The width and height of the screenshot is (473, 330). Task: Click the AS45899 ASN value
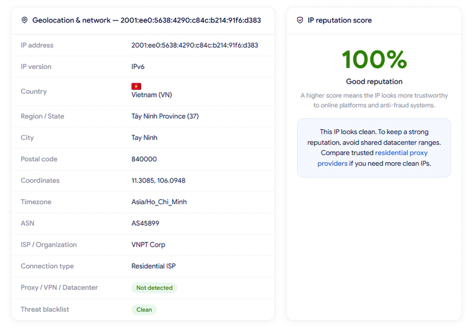145,223
